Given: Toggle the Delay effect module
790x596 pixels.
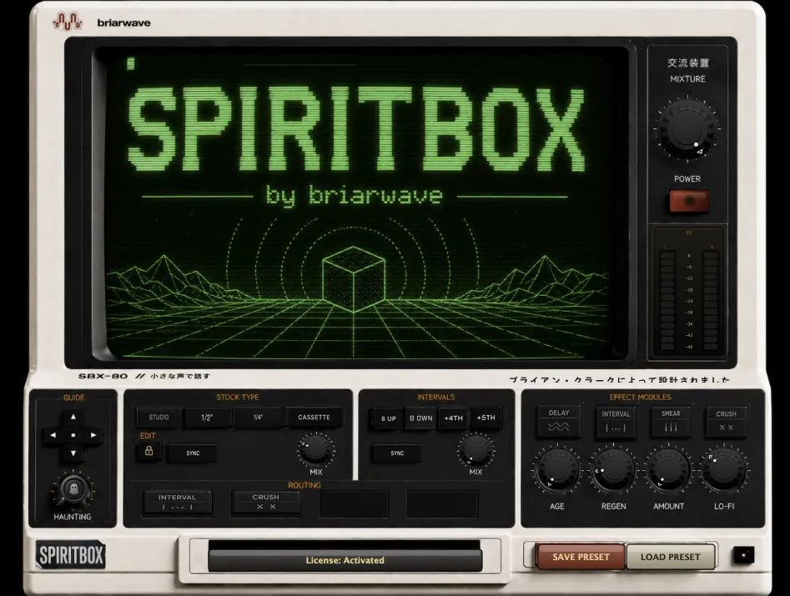Looking at the screenshot, I should coord(558,421).
